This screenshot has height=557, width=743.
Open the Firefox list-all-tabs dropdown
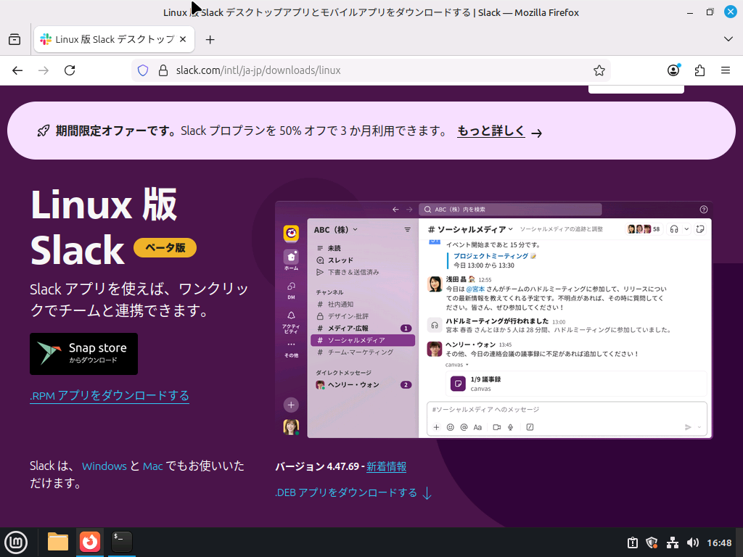[728, 39]
